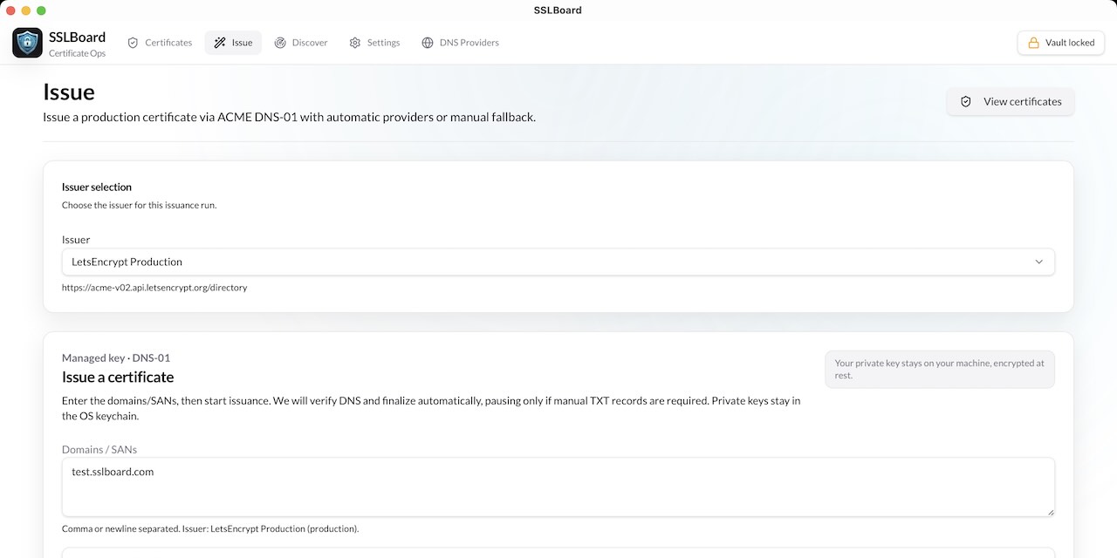Grab the Domains text area resize handle

tap(1050, 512)
